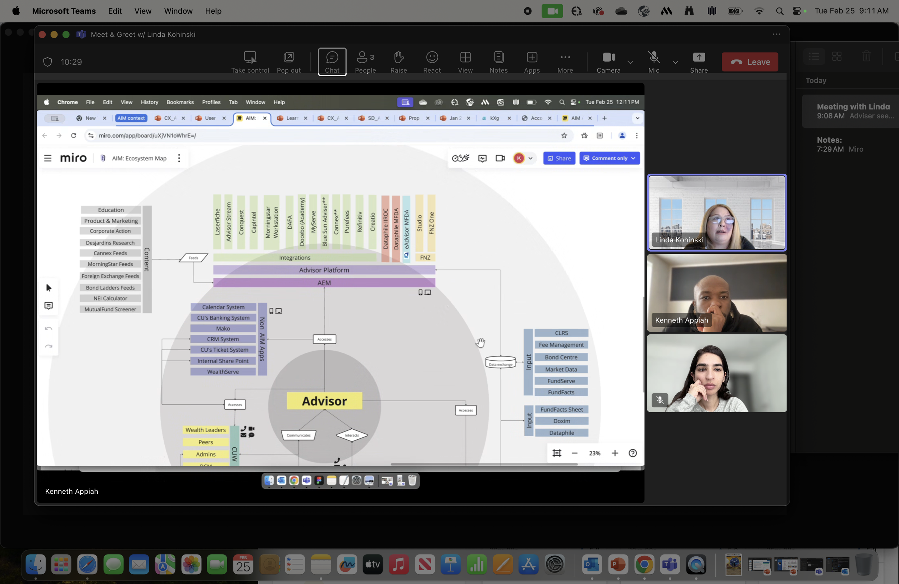Screen dimensions: 899x584
Task: Open QuickTime Player from the Dock
Action: tap(696, 564)
